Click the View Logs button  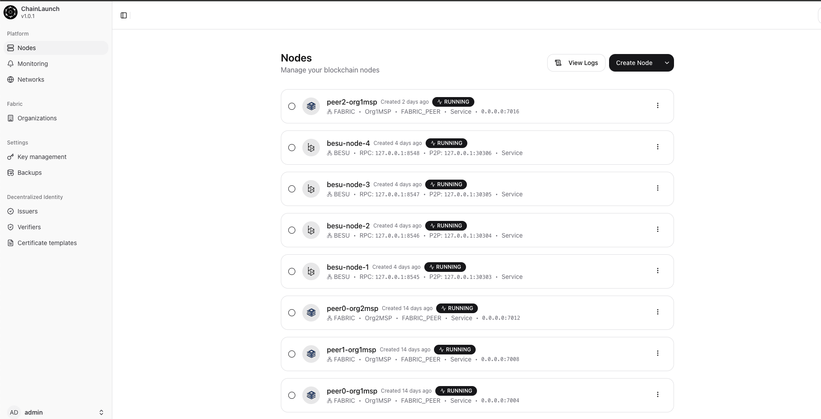[576, 63]
